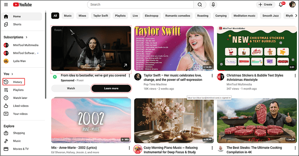Click the Create button
299x156 pixels.
266,5
